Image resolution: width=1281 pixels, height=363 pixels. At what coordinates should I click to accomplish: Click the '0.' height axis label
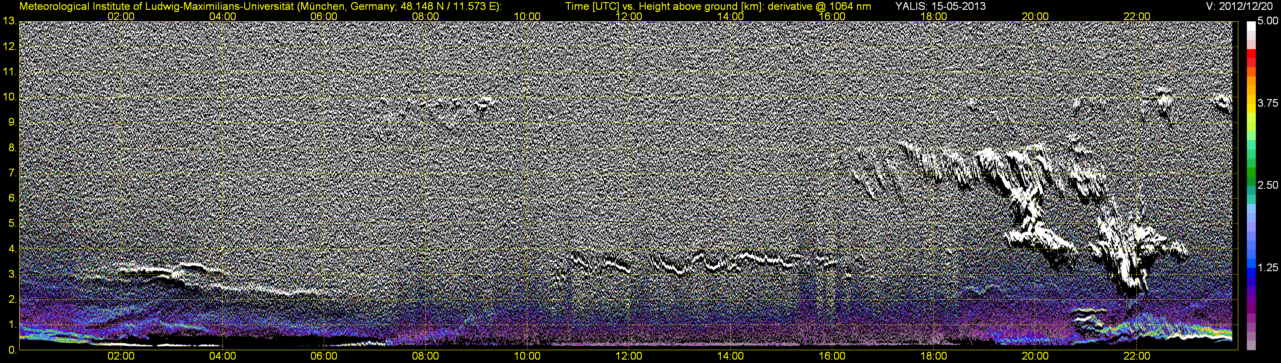coord(12,350)
